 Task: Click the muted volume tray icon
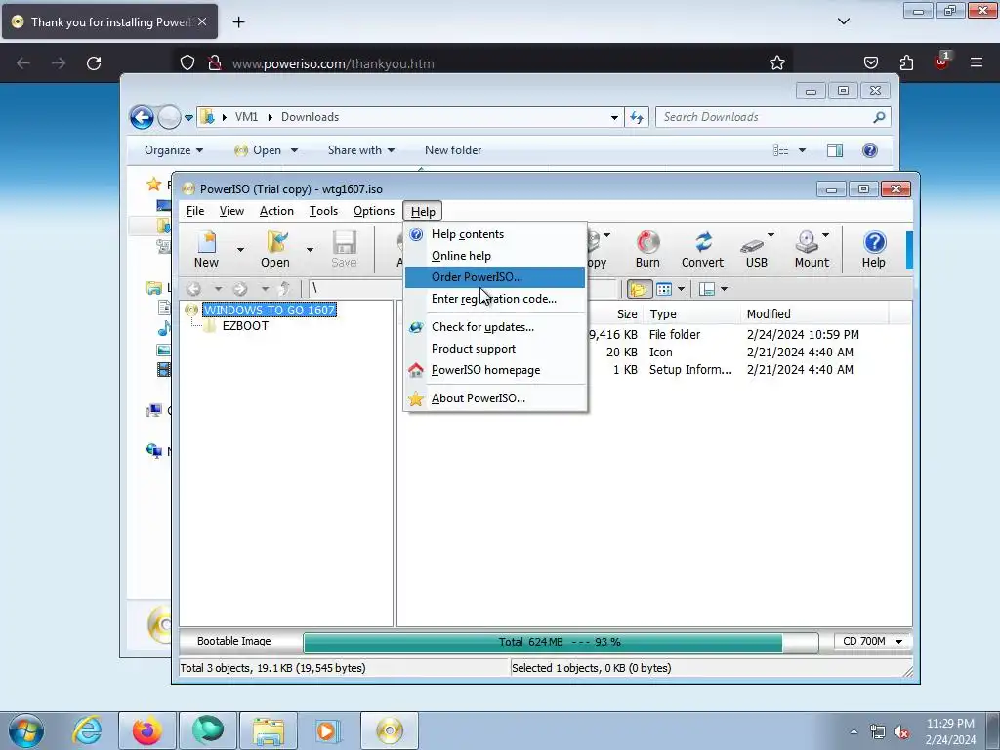pyautogui.click(x=901, y=732)
